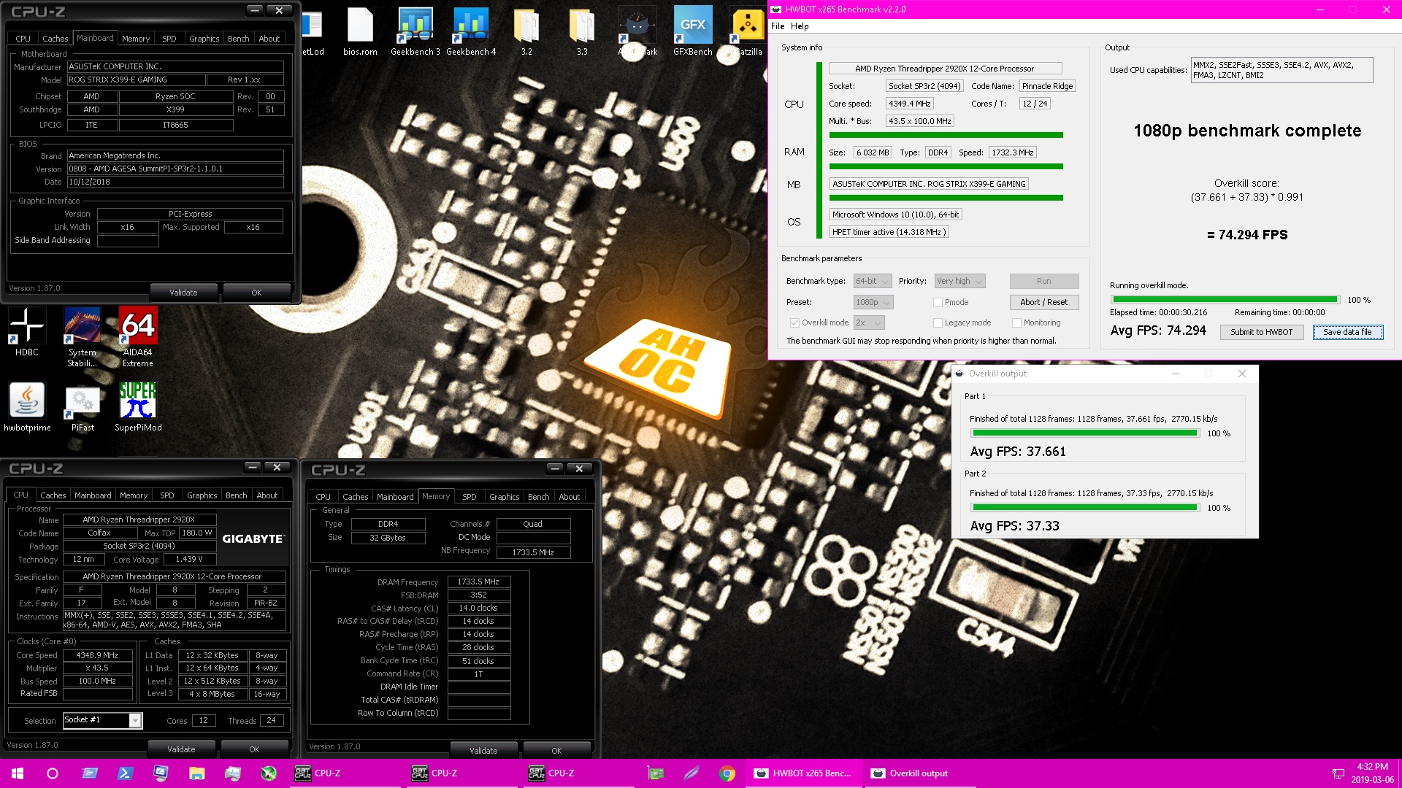1402x788 pixels.
Task: Click the BIOS Version field in CPU-Z
Action: point(175,169)
